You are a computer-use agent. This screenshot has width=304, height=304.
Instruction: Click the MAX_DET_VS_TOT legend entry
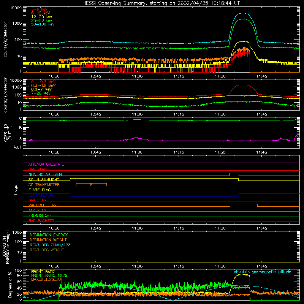coord(47,279)
